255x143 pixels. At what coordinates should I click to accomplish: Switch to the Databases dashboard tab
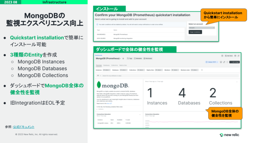(x=106, y=65)
